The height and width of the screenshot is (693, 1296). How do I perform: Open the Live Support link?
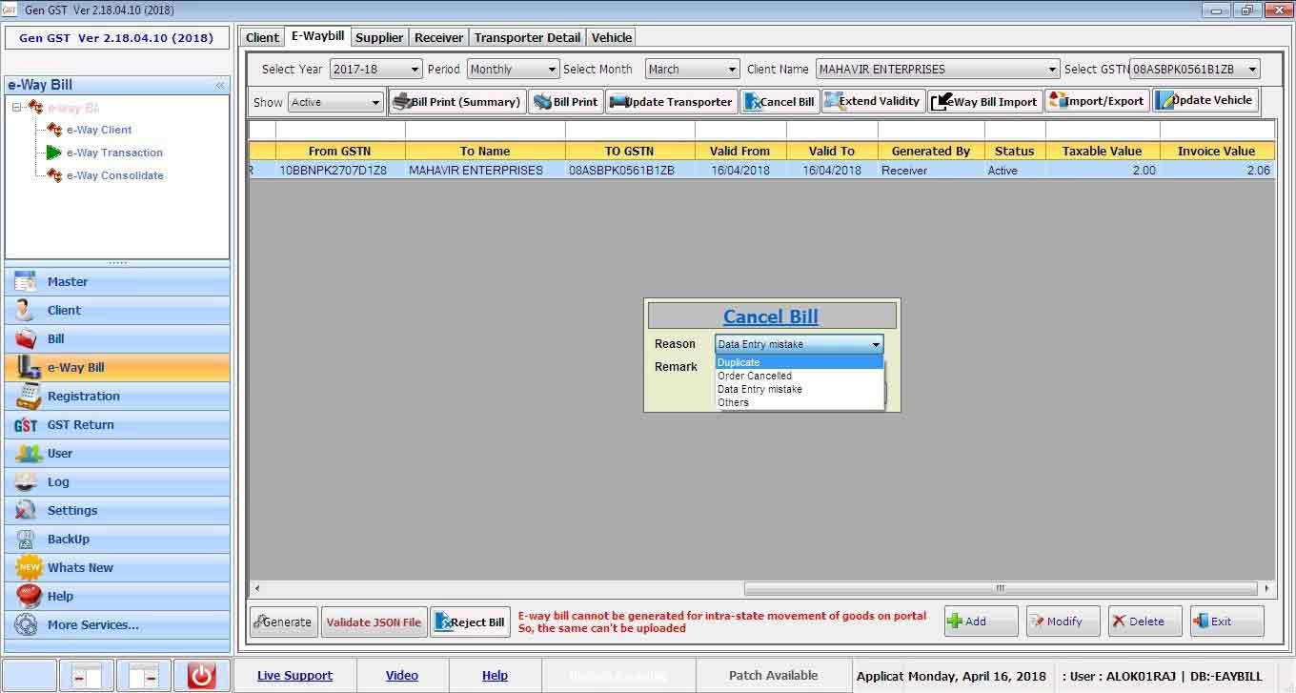pyautogui.click(x=294, y=676)
